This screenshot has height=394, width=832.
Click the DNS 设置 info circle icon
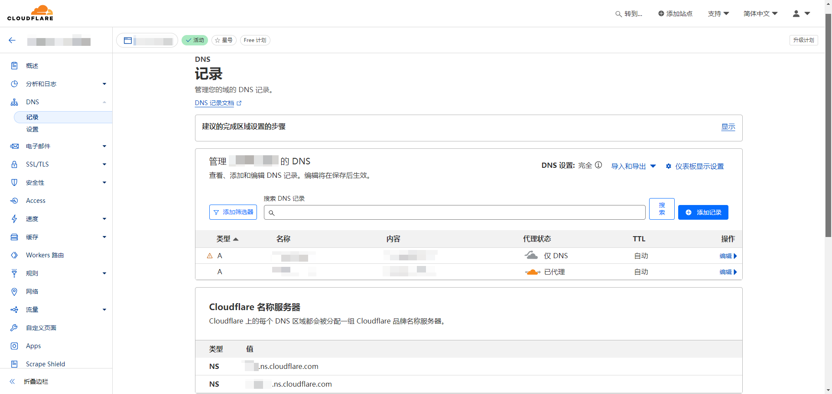coord(598,165)
